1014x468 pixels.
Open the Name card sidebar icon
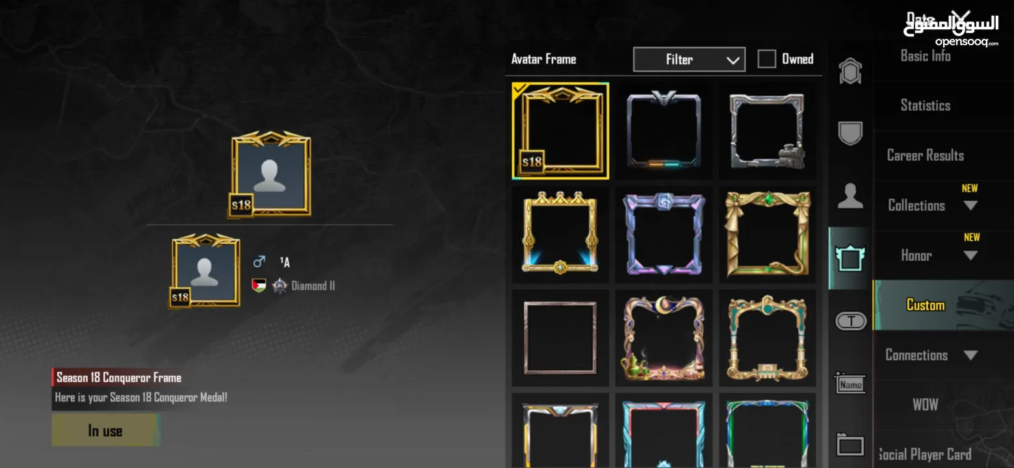pyautogui.click(x=850, y=383)
